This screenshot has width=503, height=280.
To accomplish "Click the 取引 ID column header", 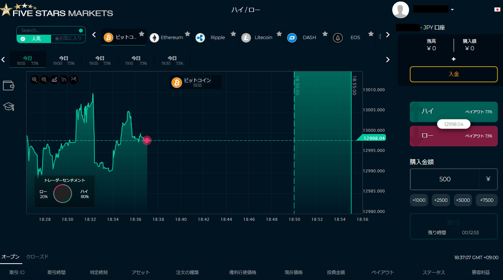I will coord(17,273).
